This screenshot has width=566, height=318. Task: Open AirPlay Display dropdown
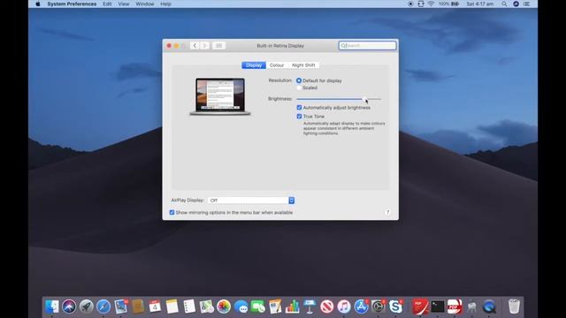(251, 201)
